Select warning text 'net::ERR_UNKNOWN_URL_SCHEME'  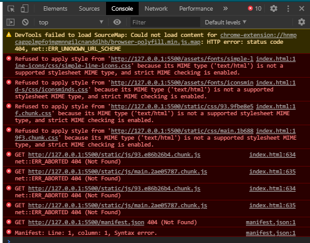[x=76, y=49]
